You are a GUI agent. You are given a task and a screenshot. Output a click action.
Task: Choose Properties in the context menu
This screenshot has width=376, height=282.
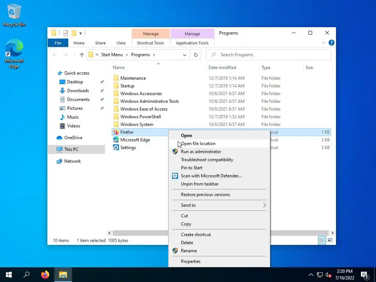[219, 261]
